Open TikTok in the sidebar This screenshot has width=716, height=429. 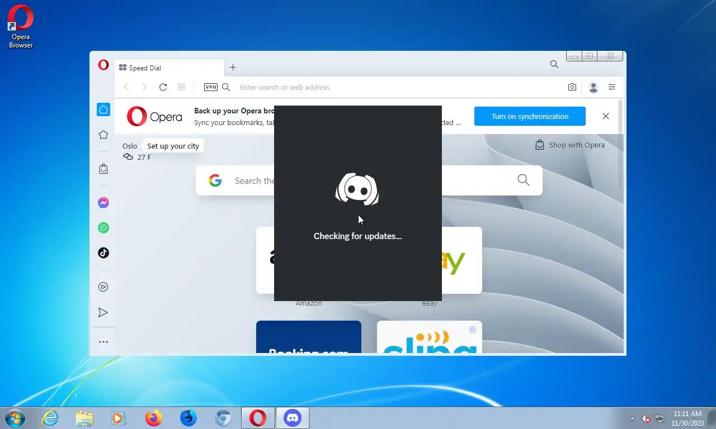pyautogui.click(x=103, y=253)
